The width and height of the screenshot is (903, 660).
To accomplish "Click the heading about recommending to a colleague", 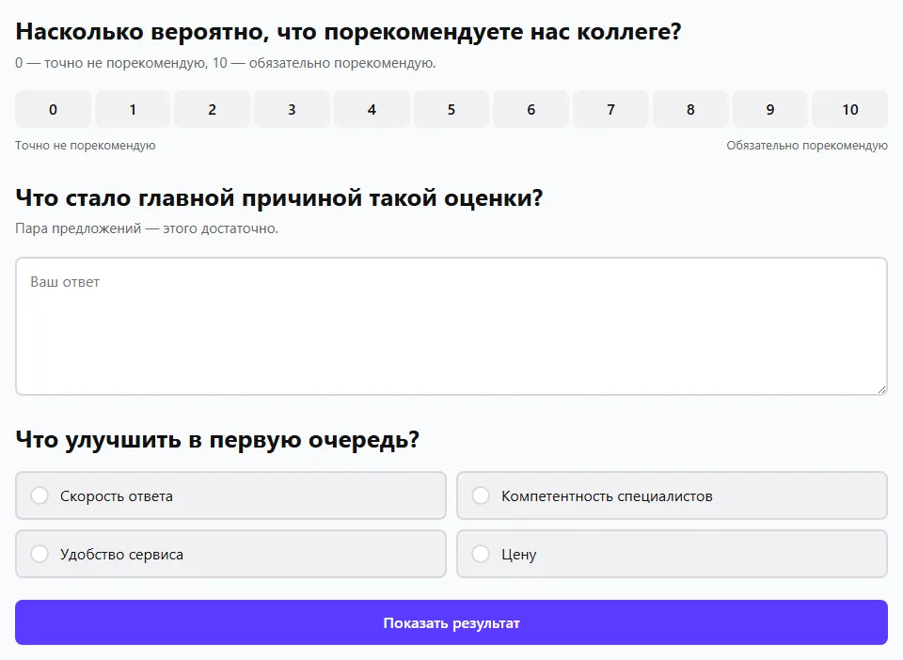I will (x=348, y=32).
